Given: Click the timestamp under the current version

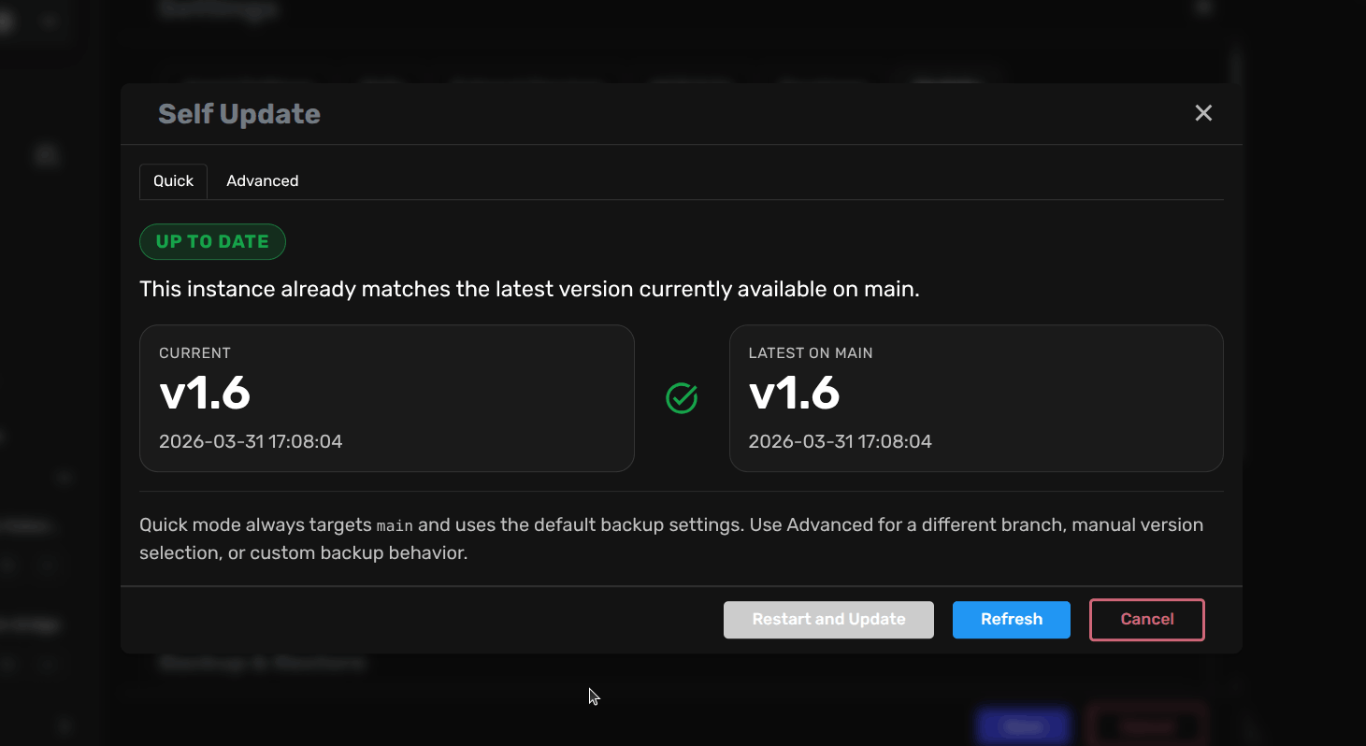Looking at the screenshot, I should click(251, 442).
